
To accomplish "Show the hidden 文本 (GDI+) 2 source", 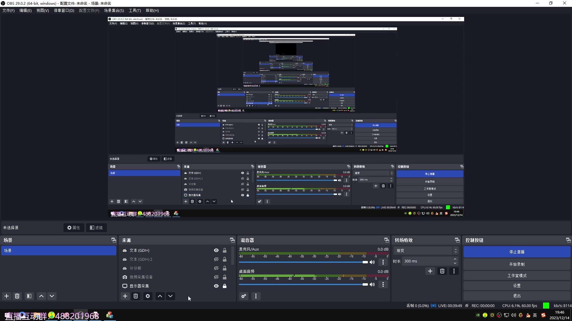I will pyautogui.click(x=216, y=259).
